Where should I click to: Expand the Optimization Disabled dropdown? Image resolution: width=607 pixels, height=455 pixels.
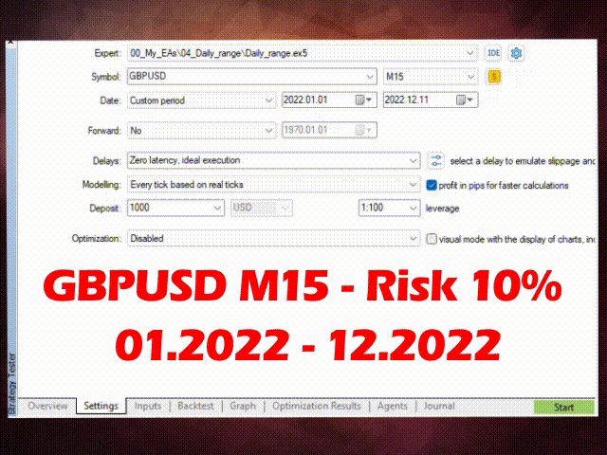(414, 238)
